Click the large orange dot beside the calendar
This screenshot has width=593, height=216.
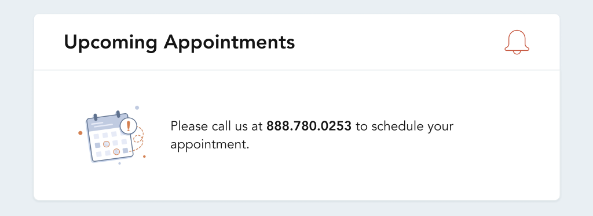pos(80,133)
